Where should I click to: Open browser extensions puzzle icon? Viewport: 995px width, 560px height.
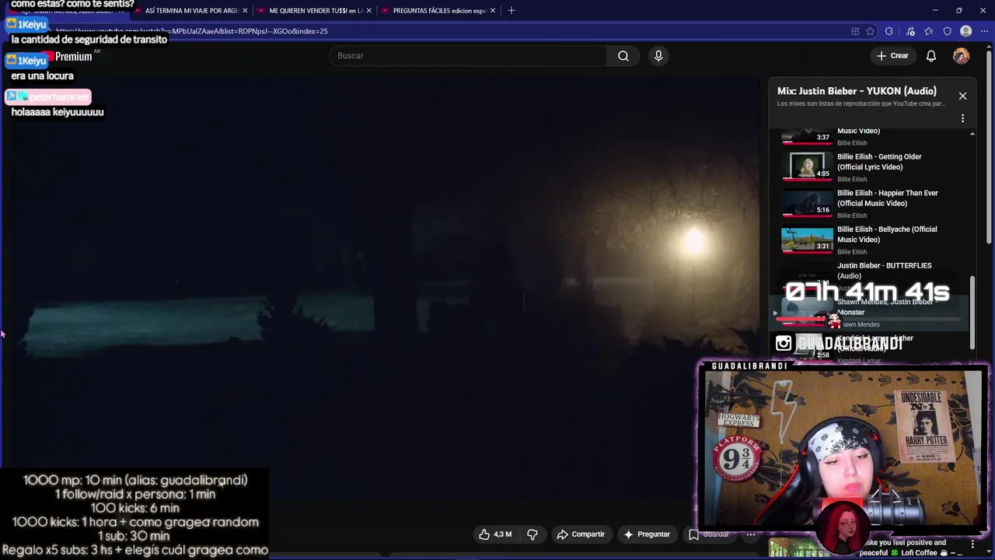pyautogui.click(x=889, y=31)
